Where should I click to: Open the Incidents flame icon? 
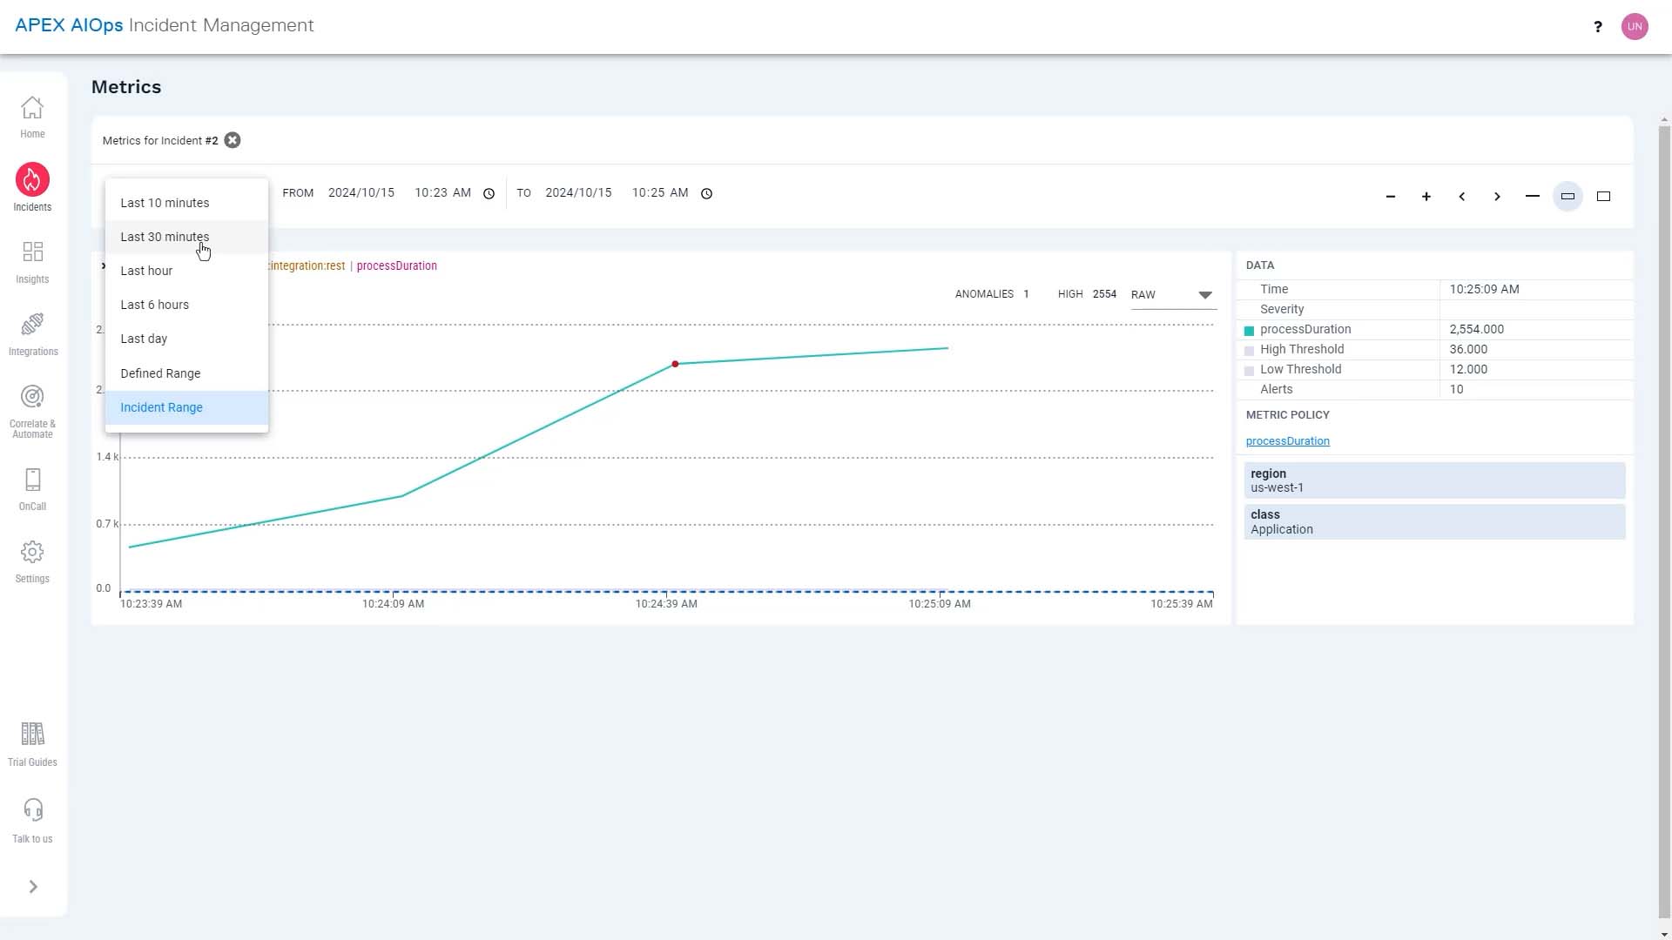coord(32,180)
